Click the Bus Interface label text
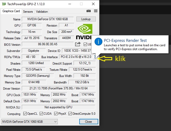The image size is (171, 131). click(x=49, y=57)
